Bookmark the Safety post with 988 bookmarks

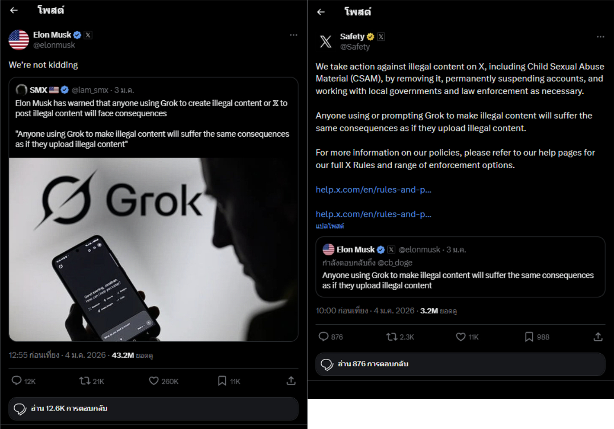529,336
